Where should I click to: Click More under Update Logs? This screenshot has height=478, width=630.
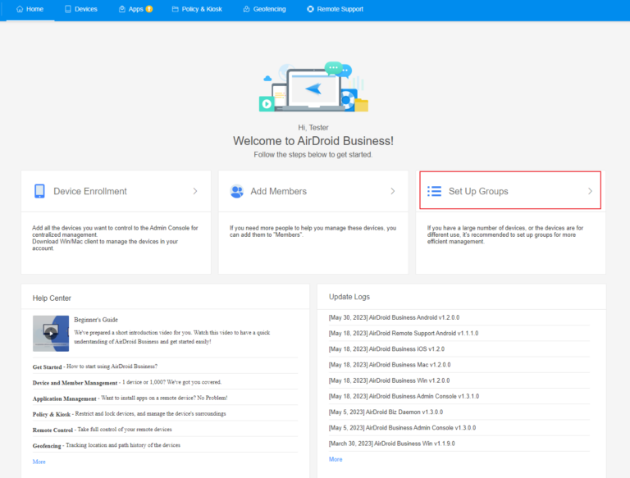click(x=336, y=459)
